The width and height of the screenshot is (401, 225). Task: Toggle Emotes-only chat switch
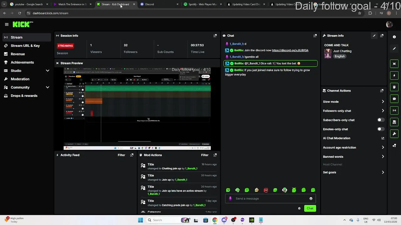click(381, 129)
